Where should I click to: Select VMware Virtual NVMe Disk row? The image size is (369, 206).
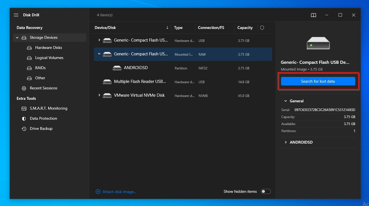(x=183, y=96)
